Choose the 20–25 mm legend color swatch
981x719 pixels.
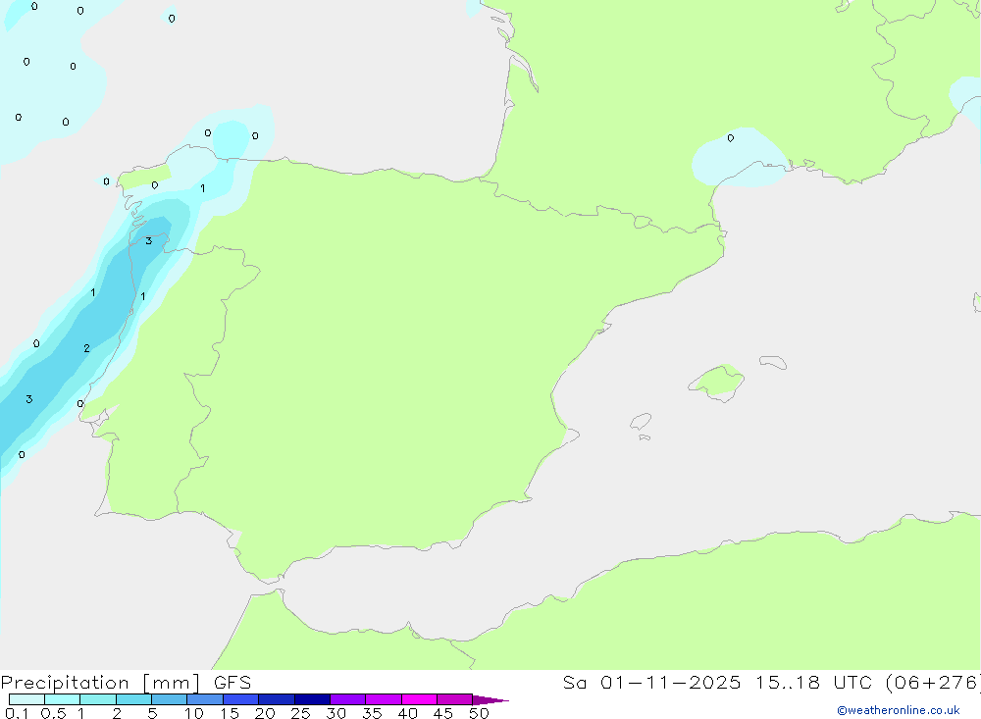(276, 699)
